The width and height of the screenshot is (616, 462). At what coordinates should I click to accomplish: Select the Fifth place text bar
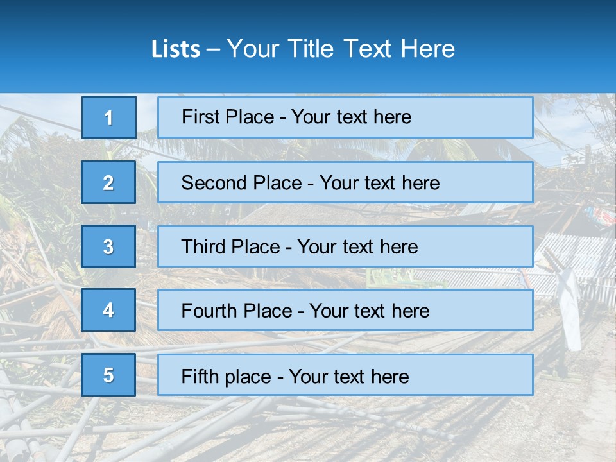[345, 375]
